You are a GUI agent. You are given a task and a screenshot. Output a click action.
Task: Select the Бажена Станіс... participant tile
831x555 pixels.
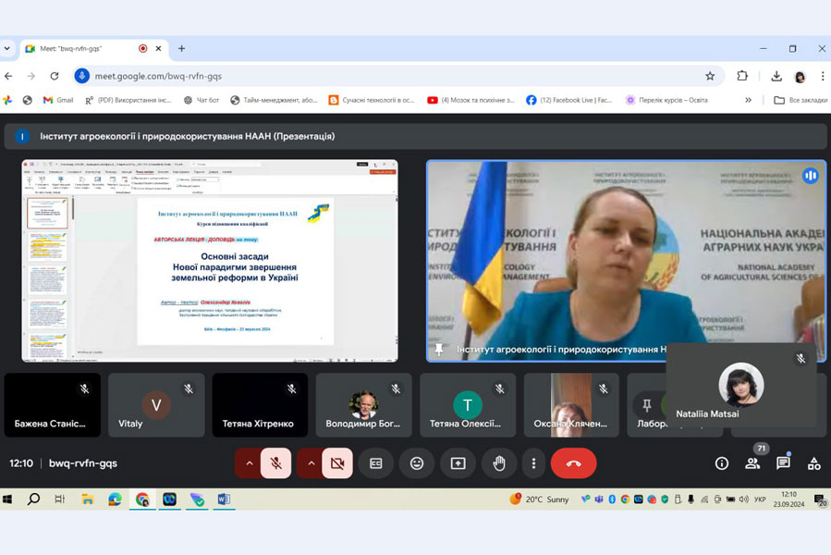click(53, 405)
